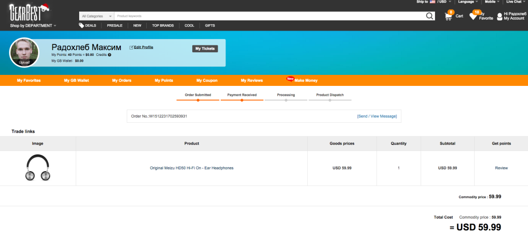Open the NEW navigation item
The image size is (528, 234).
(137, 25)
